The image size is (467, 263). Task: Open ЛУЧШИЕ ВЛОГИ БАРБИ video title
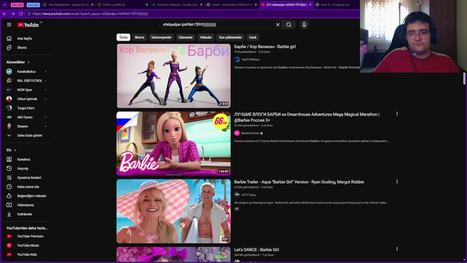click(x=307, y=117)
